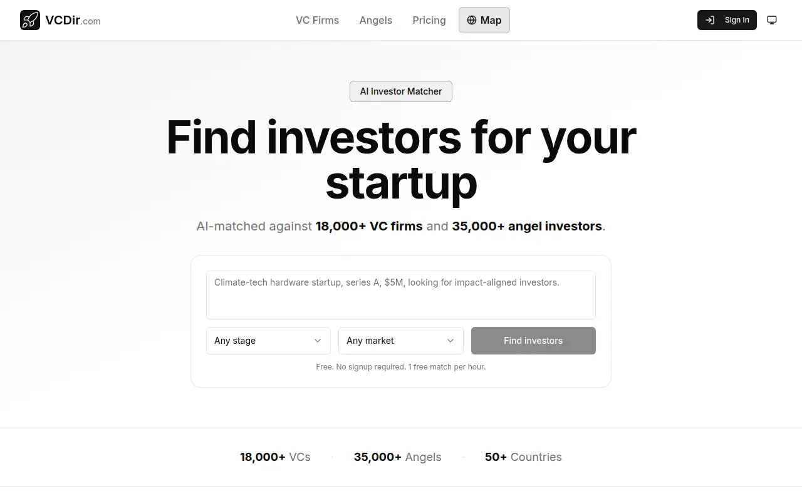Image resolution: width=802 pixels, height=501 pixels.
Task: Click the Sign In button
Action: [727, 20]
